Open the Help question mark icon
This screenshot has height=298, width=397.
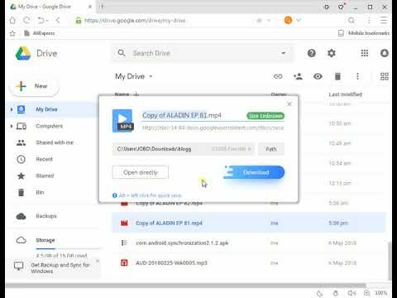click(312, 53)
